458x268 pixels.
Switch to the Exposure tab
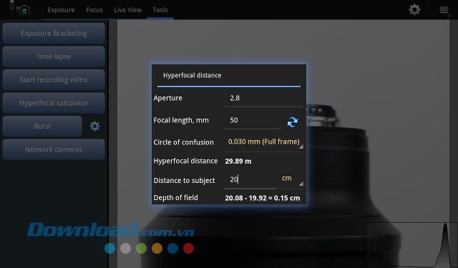61,10
